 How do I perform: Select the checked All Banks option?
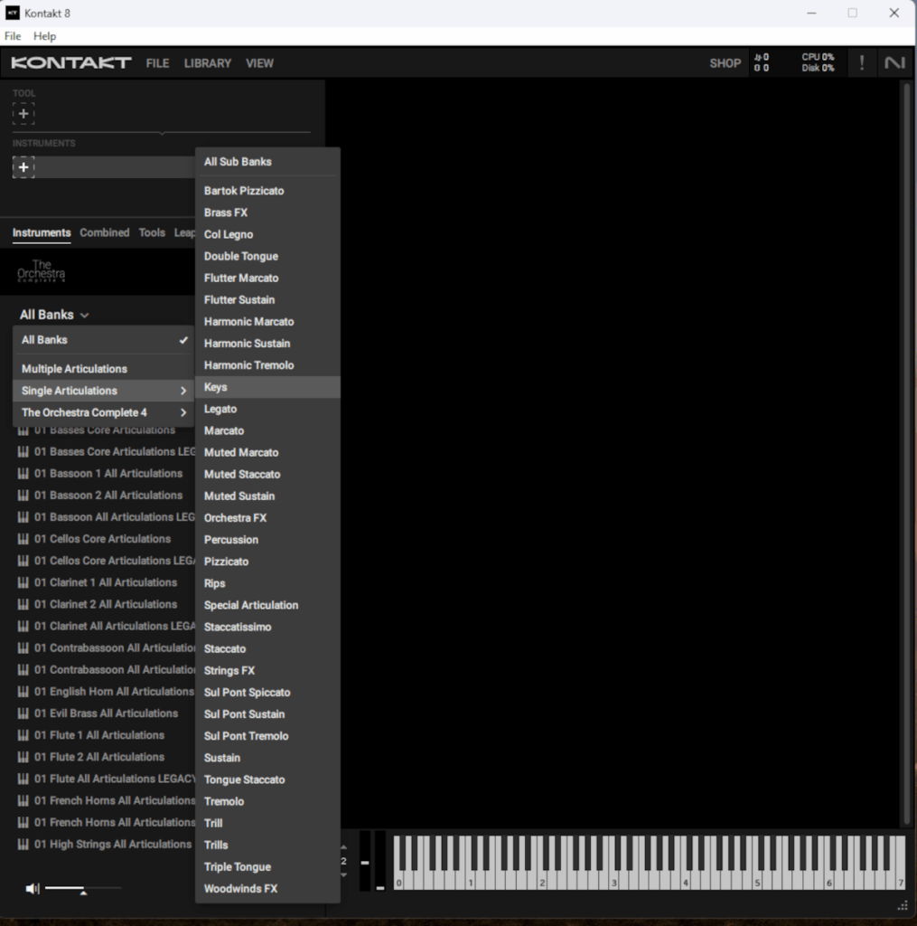(103, 340)
